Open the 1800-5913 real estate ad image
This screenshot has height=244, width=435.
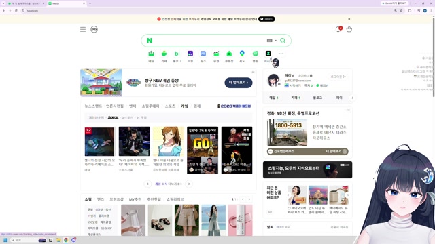coord(287,132)
